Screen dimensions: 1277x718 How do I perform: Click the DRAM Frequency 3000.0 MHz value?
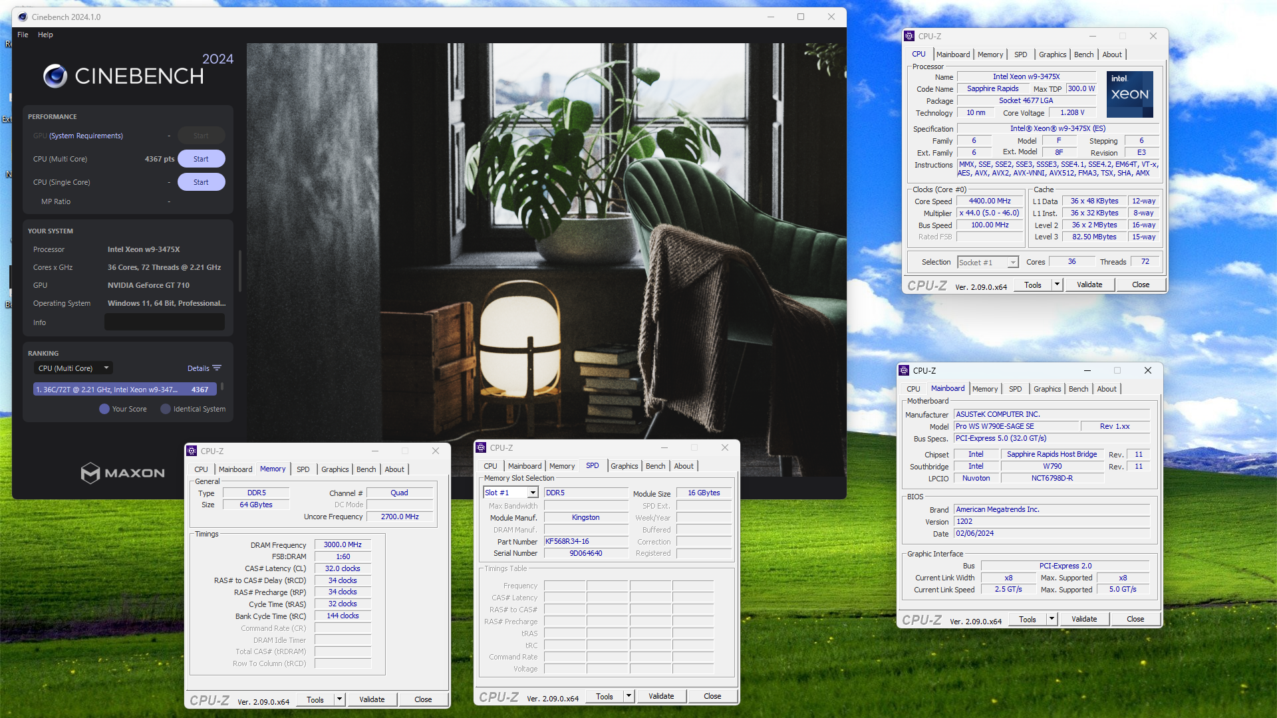pos(343,544)
